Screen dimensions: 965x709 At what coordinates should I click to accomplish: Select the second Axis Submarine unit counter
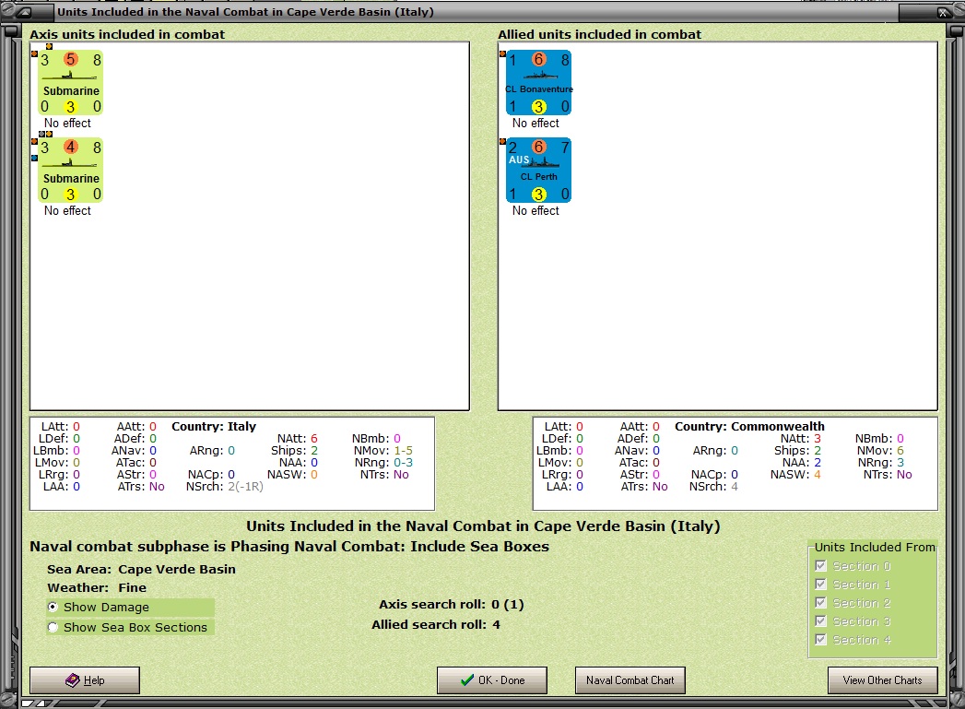(x=70, y=171)
